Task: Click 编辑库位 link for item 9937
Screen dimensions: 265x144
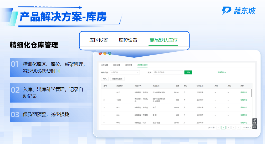Action: tap(244, 92)
